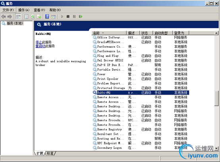220x162 pixels.
Task: Sort by the 名称 column header
Action: coord(109,33)
